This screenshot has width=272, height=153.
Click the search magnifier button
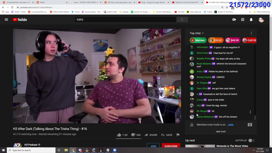pos(182,20)
